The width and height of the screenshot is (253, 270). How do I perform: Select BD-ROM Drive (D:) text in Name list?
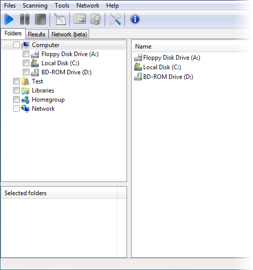(x=168, y=77)
